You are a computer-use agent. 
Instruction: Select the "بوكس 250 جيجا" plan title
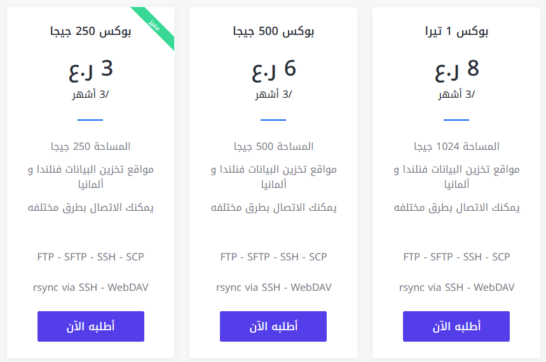tap(91, 31)
